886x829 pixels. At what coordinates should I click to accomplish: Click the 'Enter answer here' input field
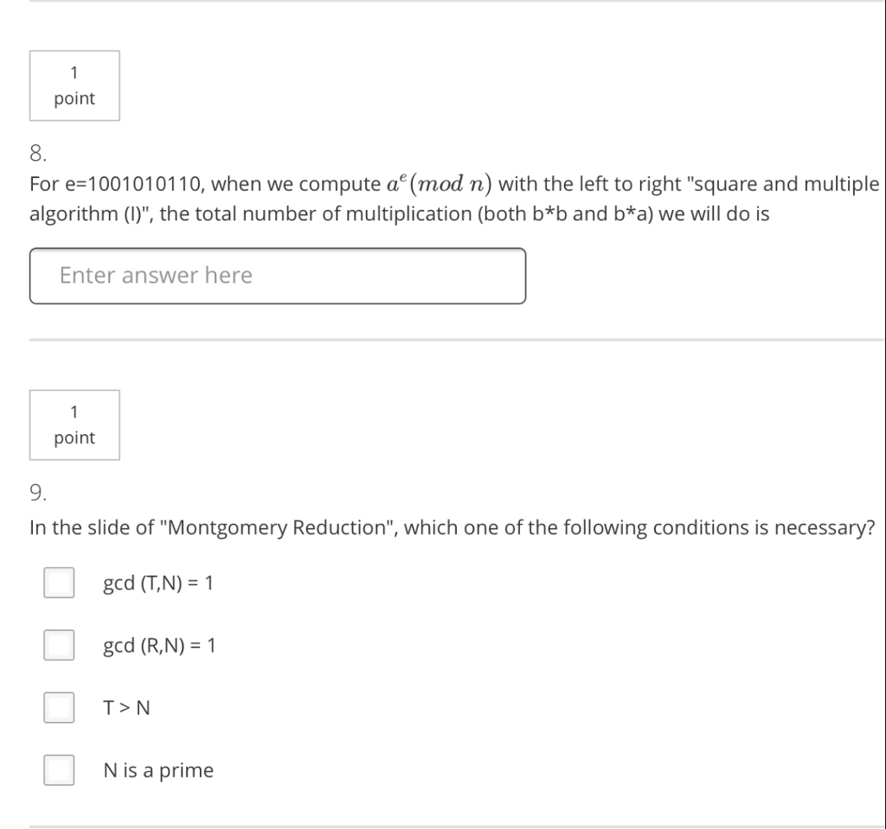click(277, 276)
